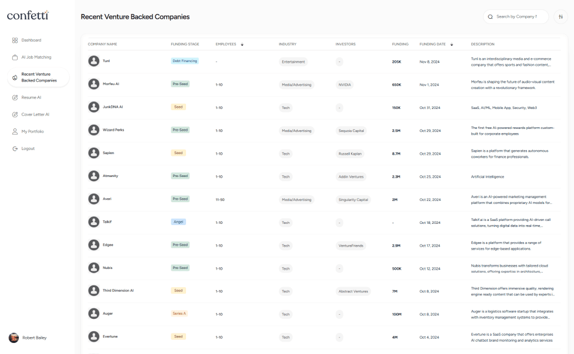Click the magnifier icon in search box
The height and width of the screenshot is (354, 574).
tap(491, 17)
